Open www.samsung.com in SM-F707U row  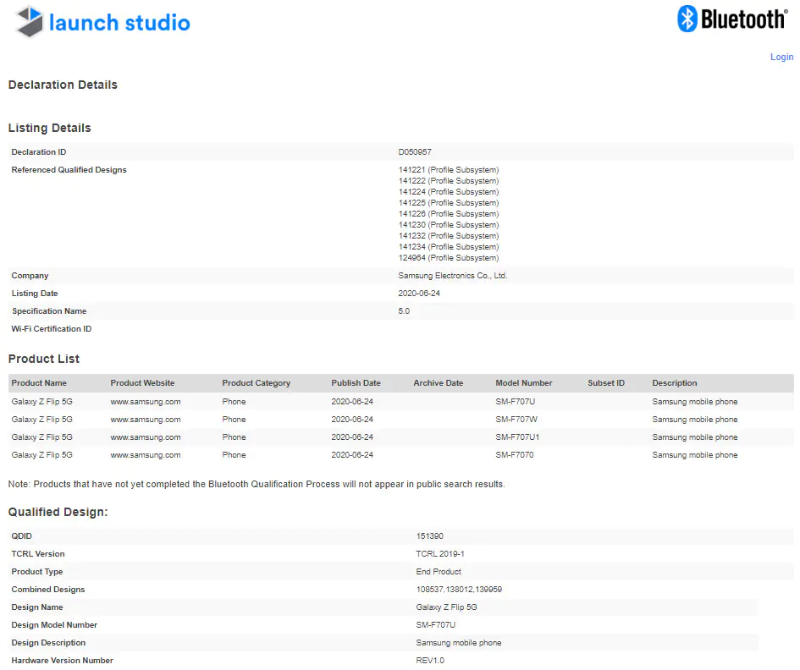coord(146,402)
